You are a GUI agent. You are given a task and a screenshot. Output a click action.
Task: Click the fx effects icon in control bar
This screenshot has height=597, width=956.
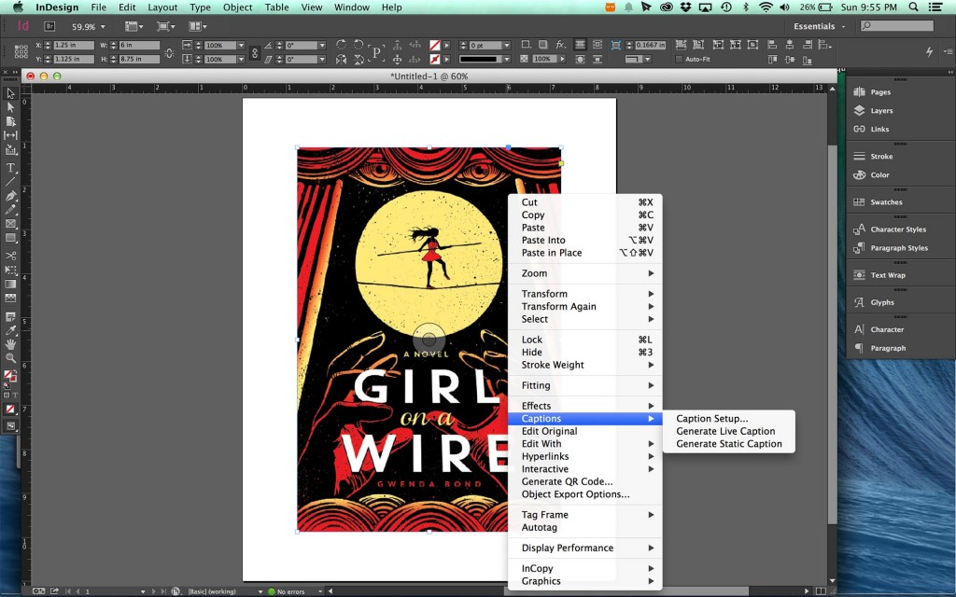click(560, 45)
